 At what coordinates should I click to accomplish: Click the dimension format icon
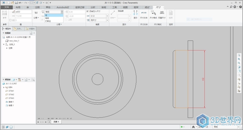(153, 15)
